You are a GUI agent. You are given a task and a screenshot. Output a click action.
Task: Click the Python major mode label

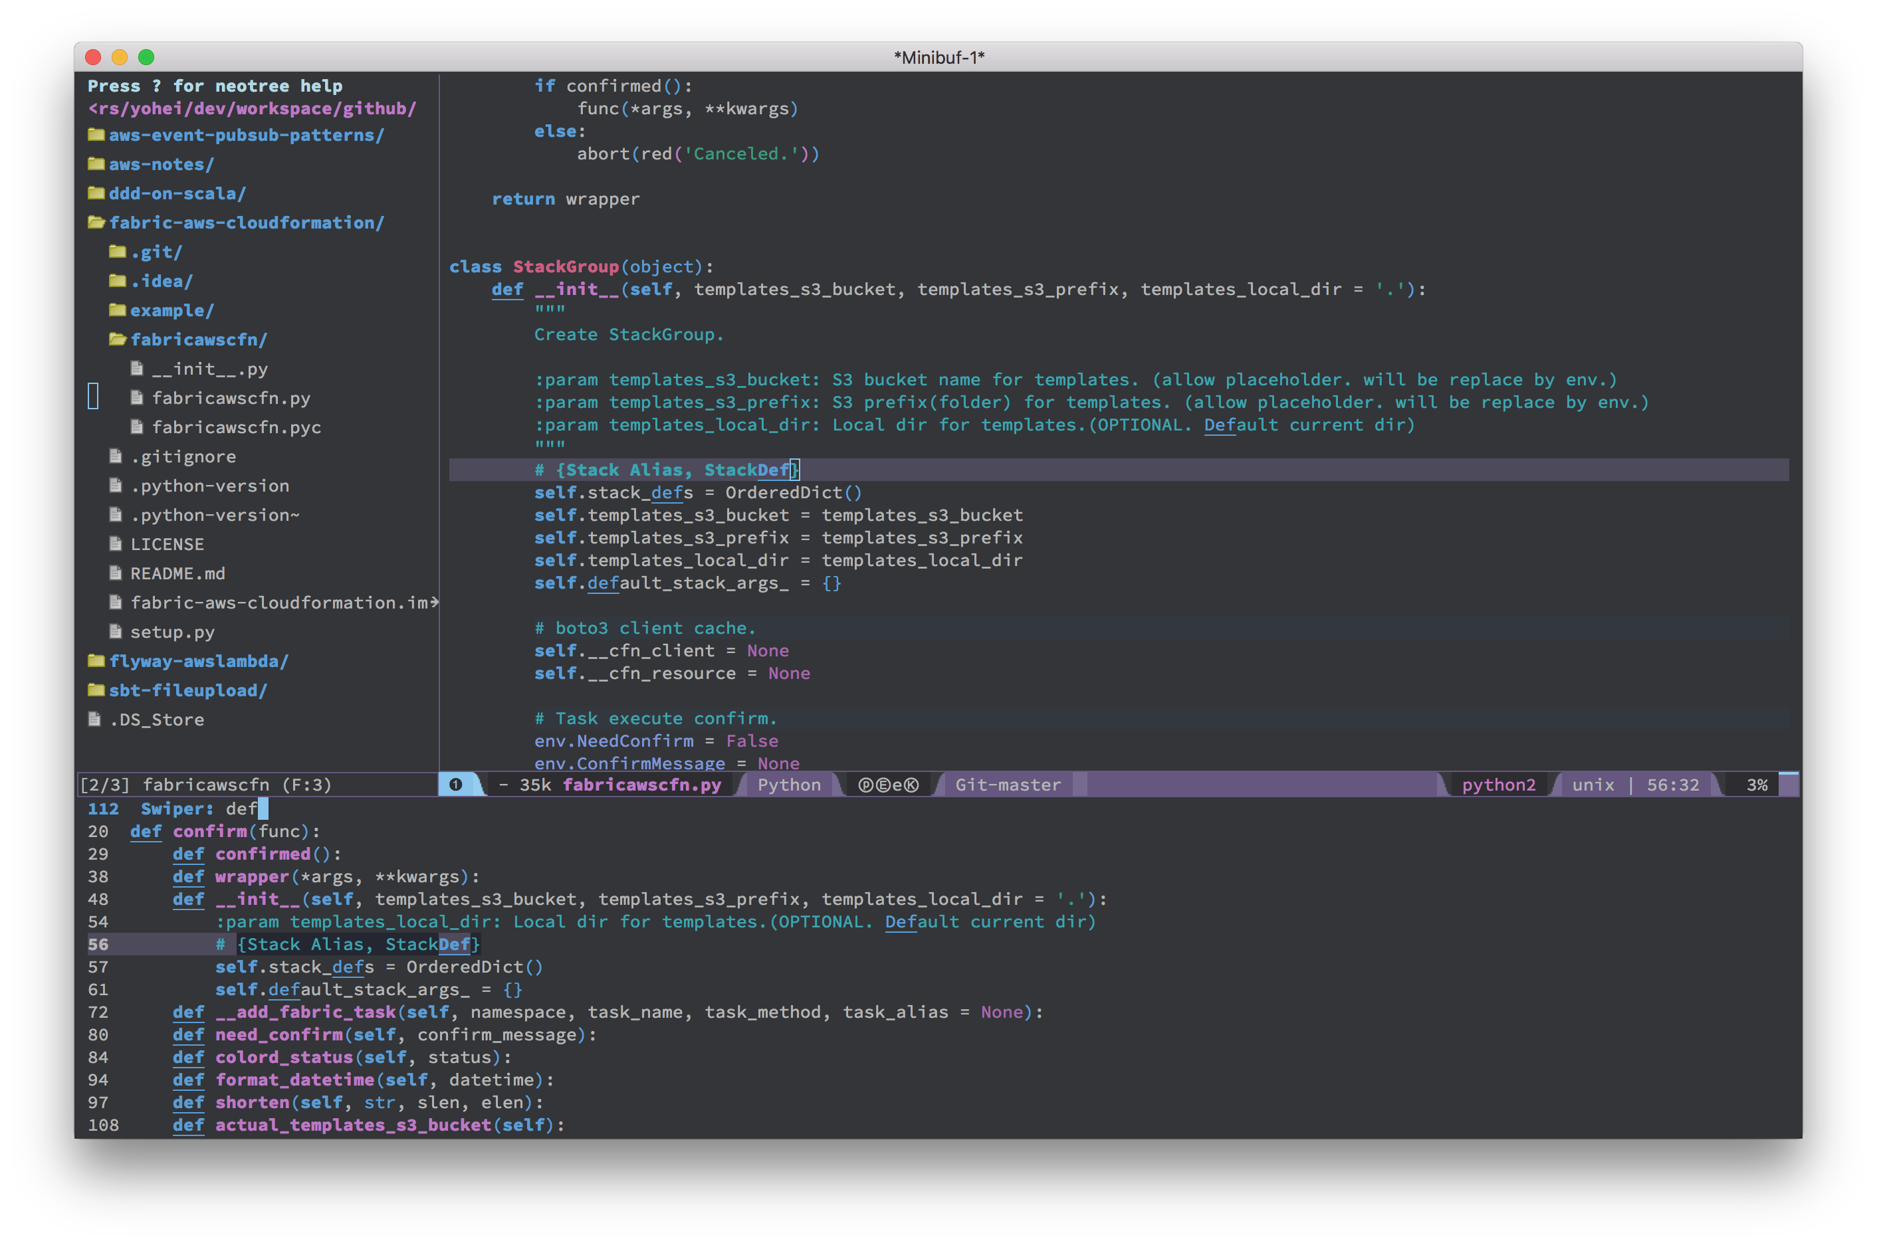pos(789,785)
